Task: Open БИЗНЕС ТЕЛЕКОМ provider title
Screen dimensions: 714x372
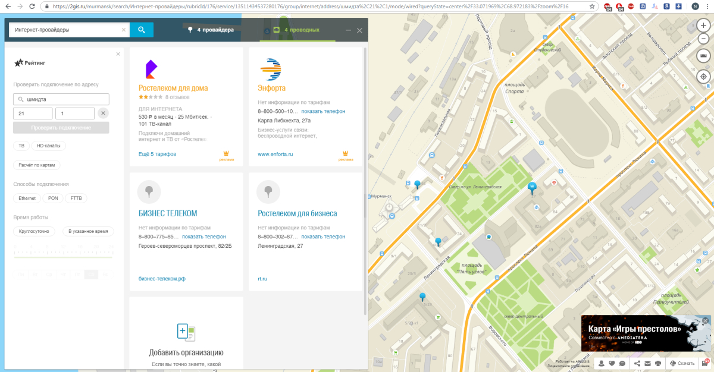Action: coord(168,213)
